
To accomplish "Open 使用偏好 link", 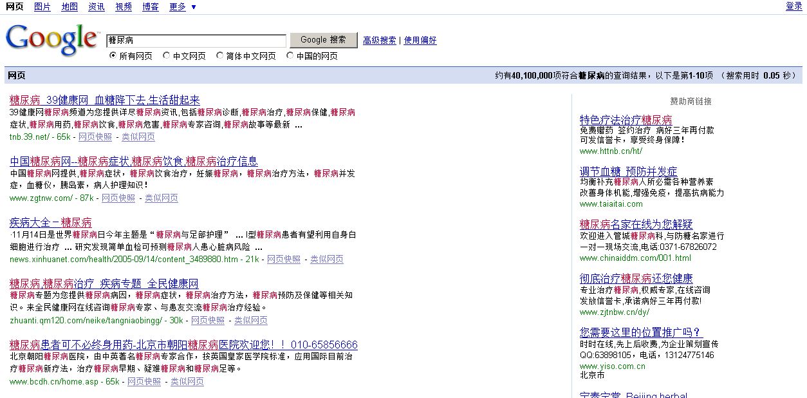I will [x=420, y=40].
